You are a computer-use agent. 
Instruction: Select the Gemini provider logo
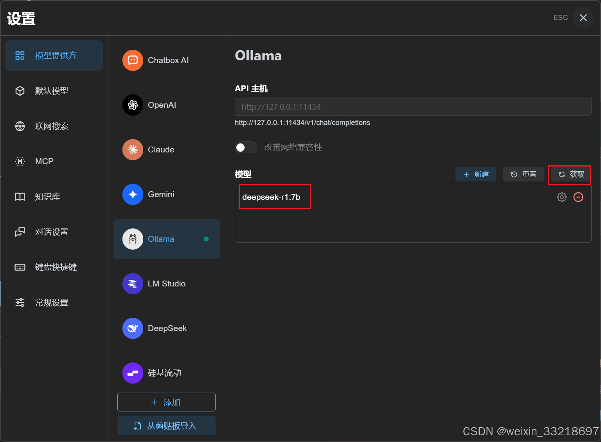coord(133,194)
